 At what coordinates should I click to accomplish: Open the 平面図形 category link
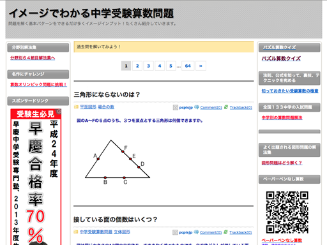88,107
